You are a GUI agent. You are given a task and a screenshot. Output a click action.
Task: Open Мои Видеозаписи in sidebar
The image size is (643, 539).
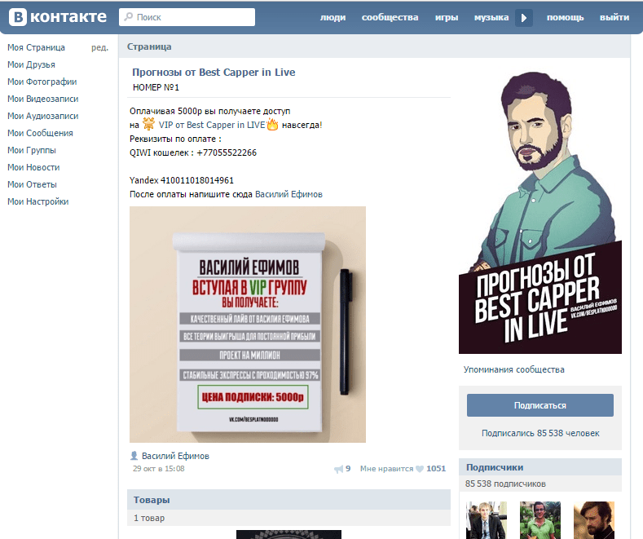click(x=42, y=99)
